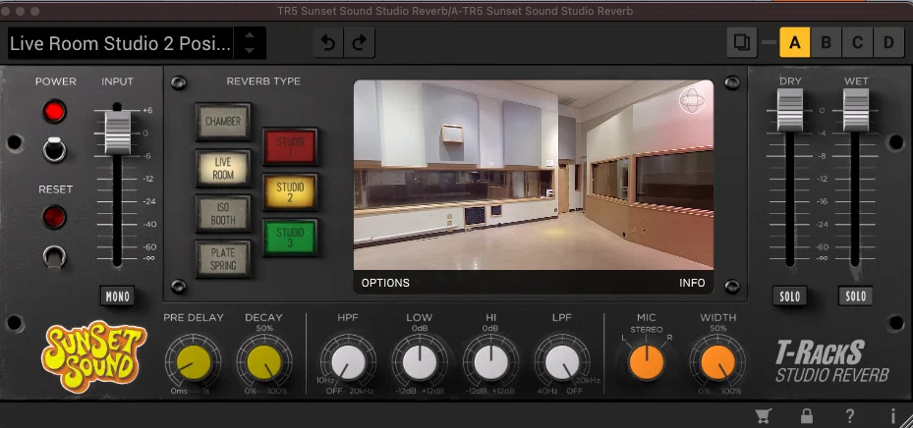Screen dimensions: 913x428
Task: Click the padlock lock icon
Action: [807, 416]
